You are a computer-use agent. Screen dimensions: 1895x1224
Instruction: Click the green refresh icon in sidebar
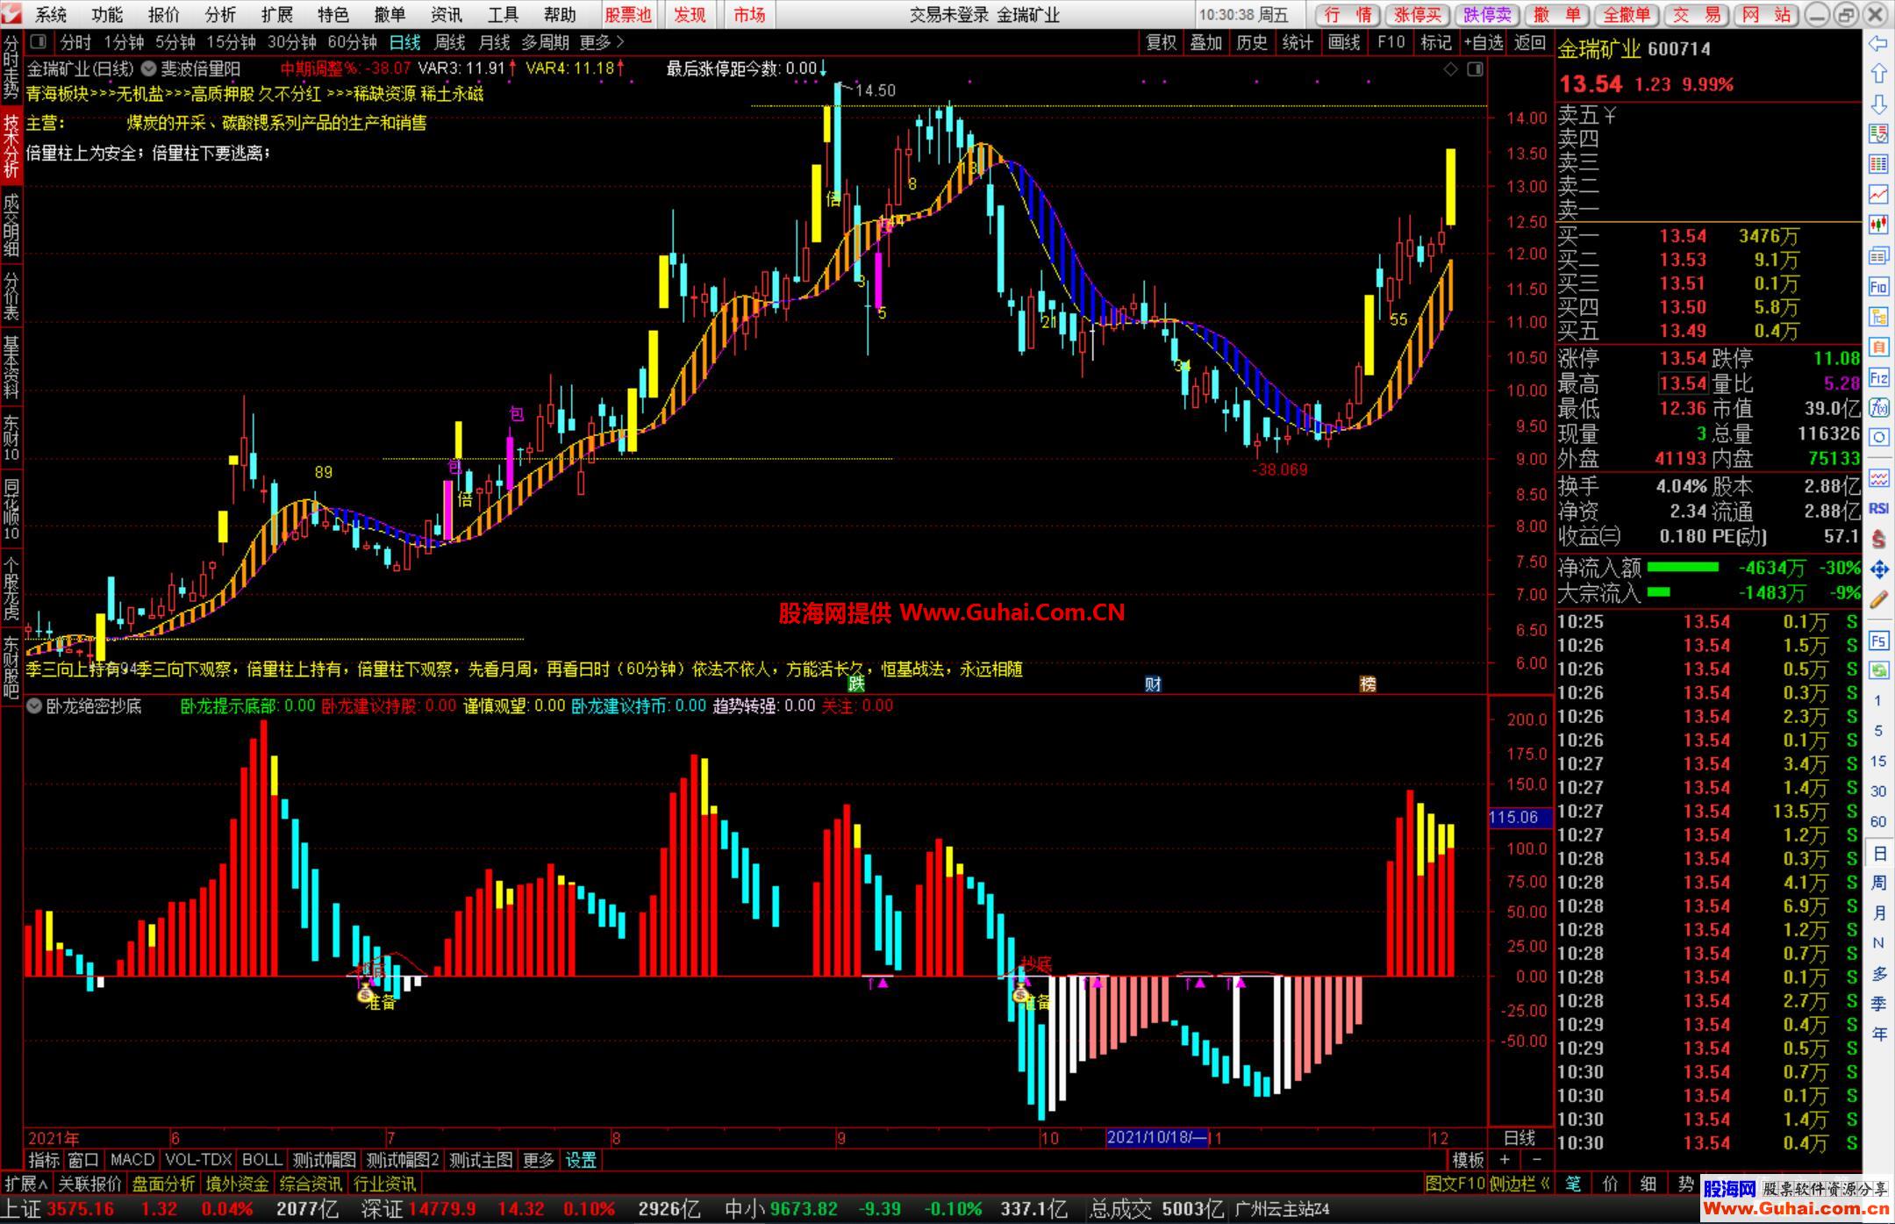click(1878, 670)
